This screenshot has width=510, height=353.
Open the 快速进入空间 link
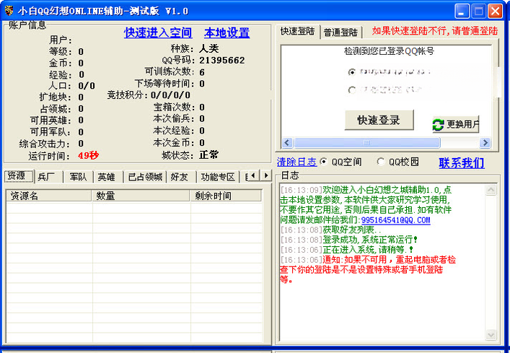(x=158, y=33)
